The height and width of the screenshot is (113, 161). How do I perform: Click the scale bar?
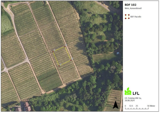[137, 108]
